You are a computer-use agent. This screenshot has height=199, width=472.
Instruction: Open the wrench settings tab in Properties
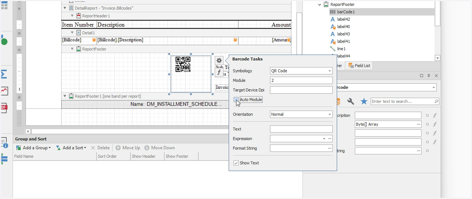click(x=350, y=101)
